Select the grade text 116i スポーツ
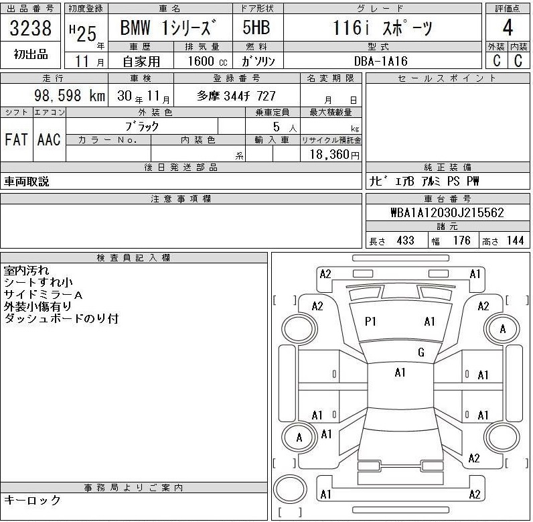Image resolution: width=533 pixels, height=522 pixels. coord(383,28)
